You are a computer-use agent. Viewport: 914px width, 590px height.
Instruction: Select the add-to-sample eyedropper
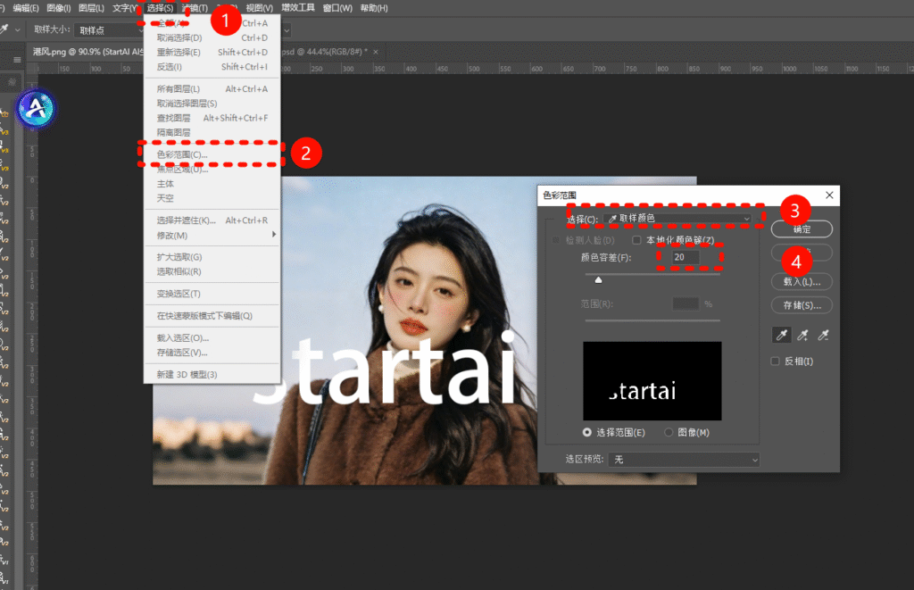point(802,335)
